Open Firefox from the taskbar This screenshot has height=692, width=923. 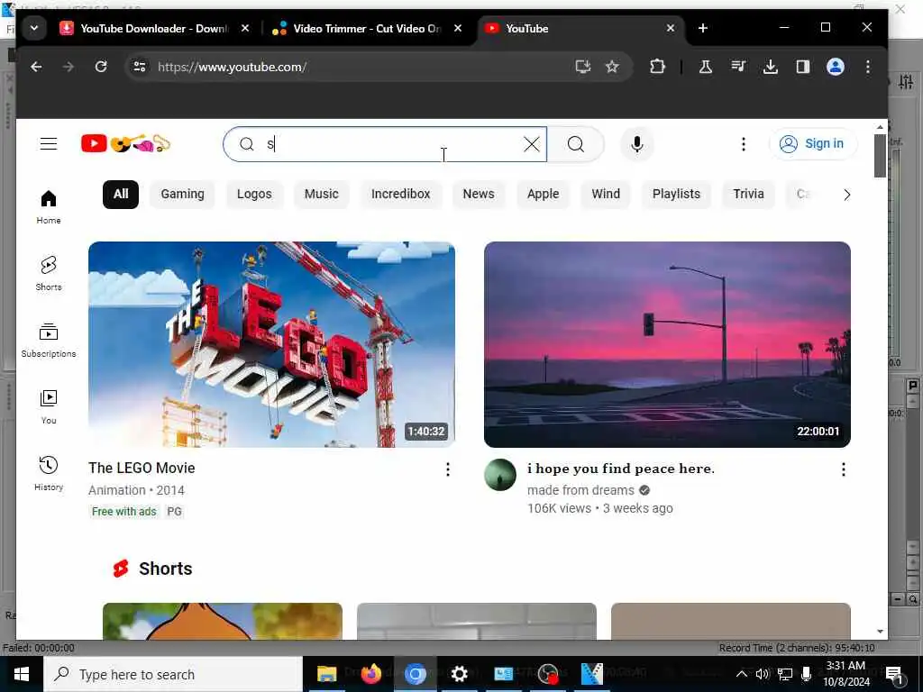(370, 674)
